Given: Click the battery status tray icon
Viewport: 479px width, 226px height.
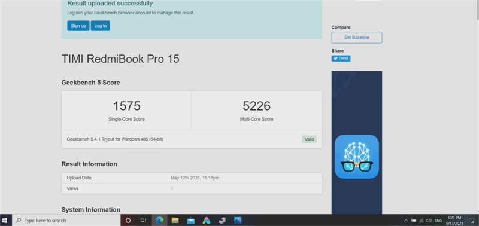Looking at the screenshot, I should tap(414, 221).
